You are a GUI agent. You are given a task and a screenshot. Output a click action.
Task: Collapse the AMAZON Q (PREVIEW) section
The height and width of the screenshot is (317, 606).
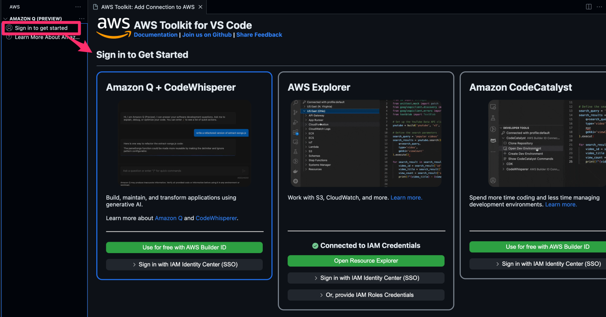pos(5,19)
